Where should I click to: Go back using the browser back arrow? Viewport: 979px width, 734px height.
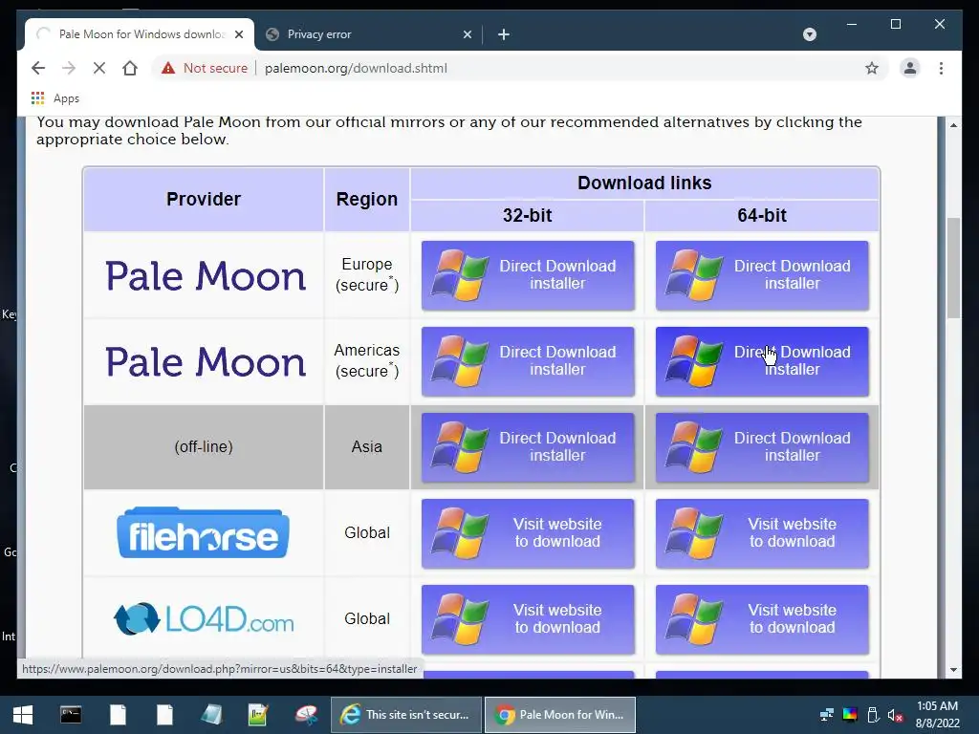click(38, 68)
